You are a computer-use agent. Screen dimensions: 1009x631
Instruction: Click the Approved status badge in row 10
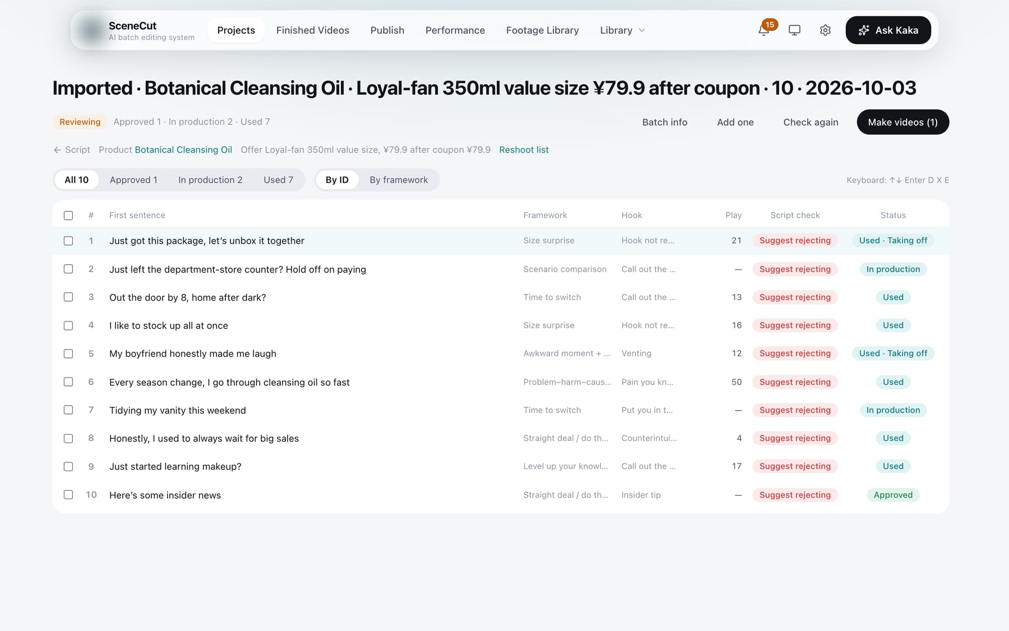point(893,495)
